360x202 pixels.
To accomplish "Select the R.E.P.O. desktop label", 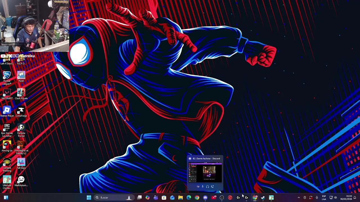I will (x=21, y=63).
